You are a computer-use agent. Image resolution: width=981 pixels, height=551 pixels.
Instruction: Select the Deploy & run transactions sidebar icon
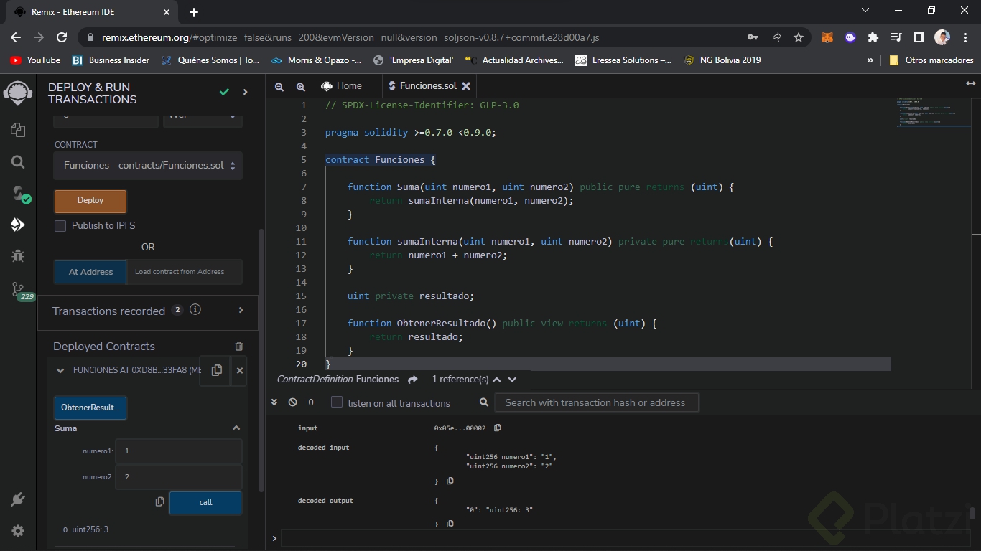point(18,225)
